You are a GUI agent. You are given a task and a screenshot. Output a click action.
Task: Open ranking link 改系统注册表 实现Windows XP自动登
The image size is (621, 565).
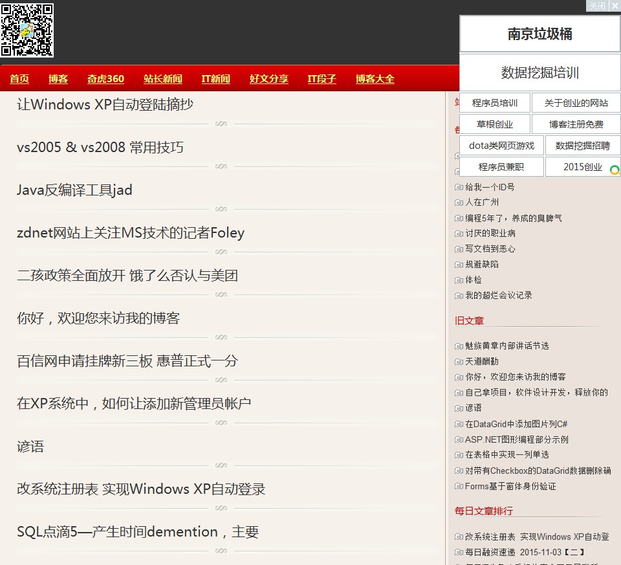click(538, 537)
